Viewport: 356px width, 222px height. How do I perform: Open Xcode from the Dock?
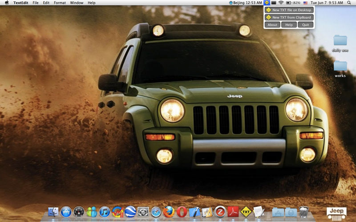(194, 212)
